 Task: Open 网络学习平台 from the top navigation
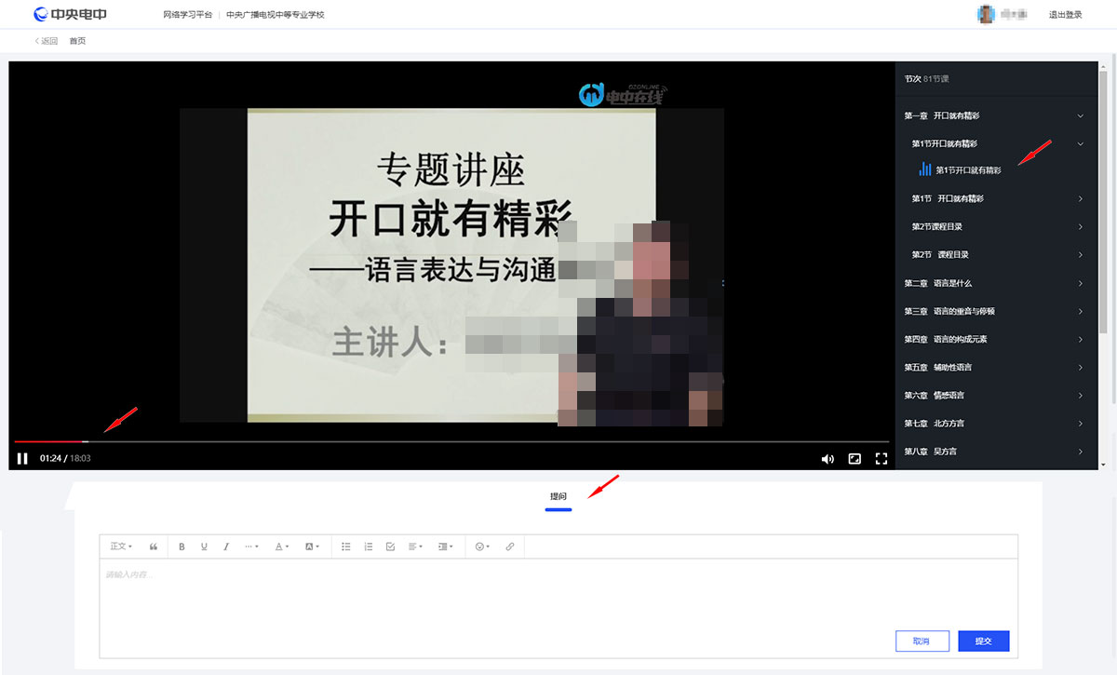pyautogui.click(x=188, y=14)
